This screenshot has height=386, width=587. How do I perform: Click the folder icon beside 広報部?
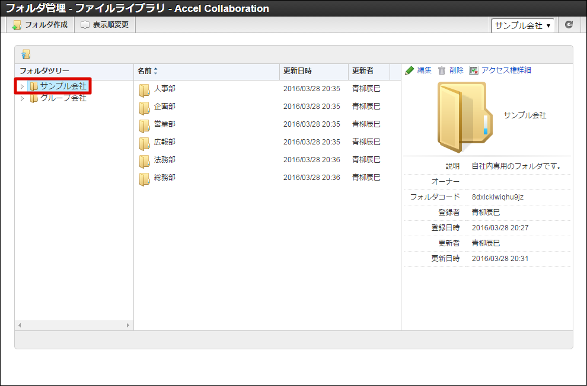pos(144,143)
